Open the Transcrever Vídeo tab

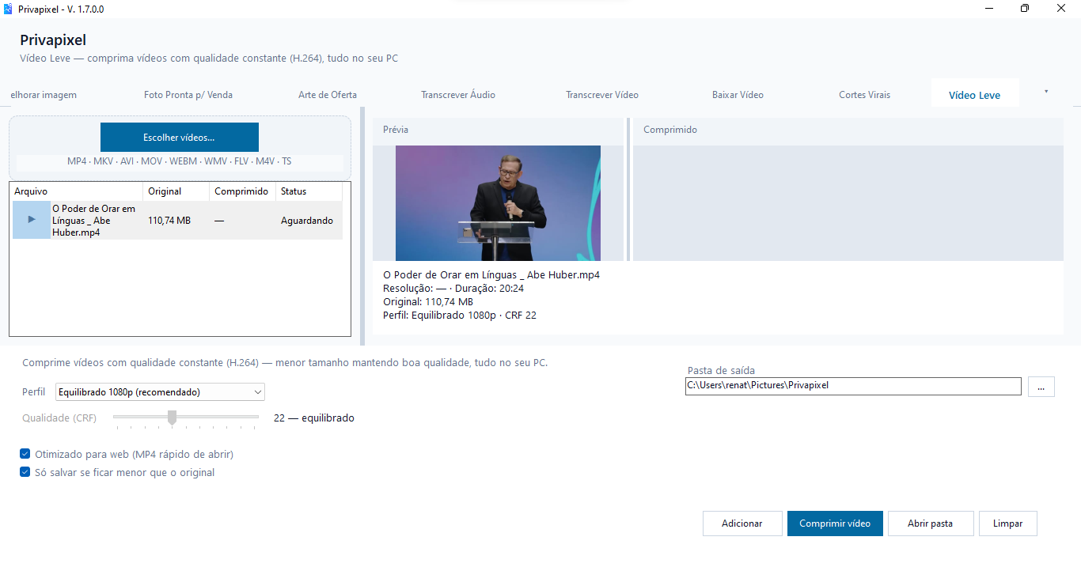click(602, 95)
